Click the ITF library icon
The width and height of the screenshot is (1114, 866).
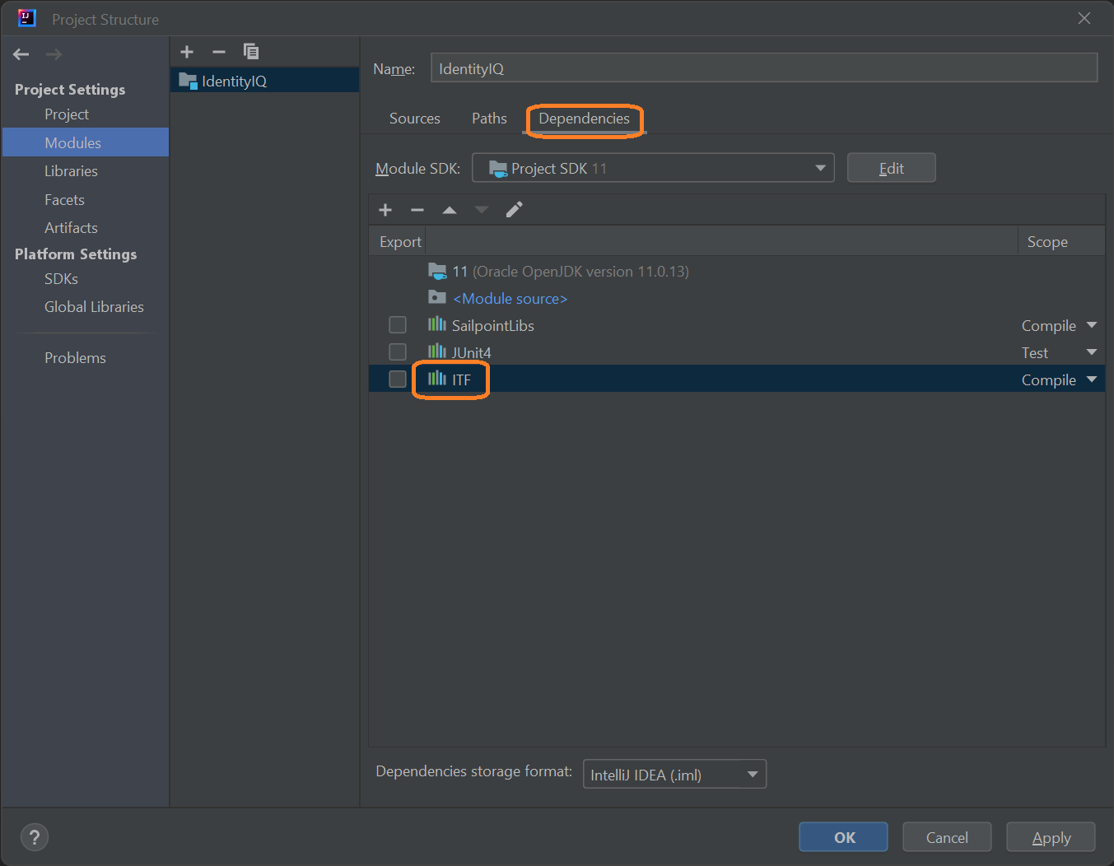[x=437, y=379]
